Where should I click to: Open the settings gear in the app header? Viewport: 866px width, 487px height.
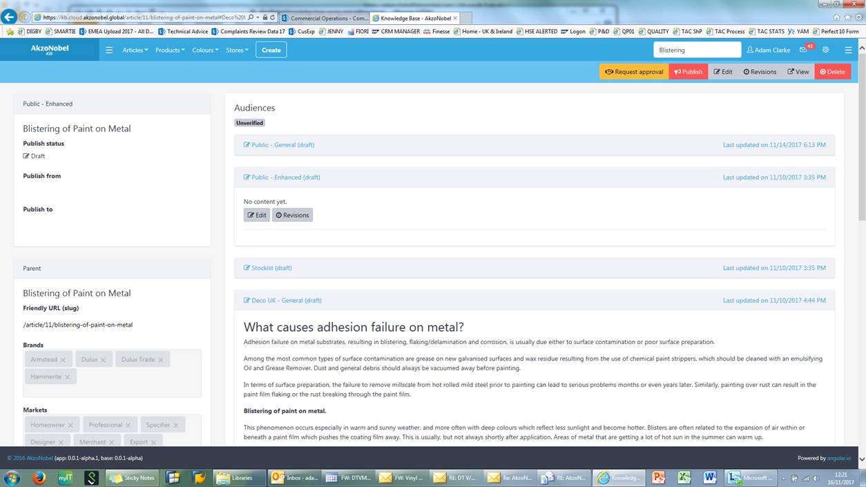tap(825, 50)
